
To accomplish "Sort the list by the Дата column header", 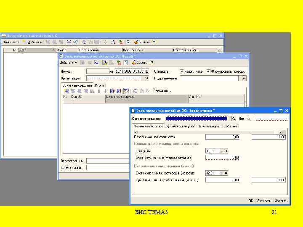I will pyautogui.click(x=37, y=50).
